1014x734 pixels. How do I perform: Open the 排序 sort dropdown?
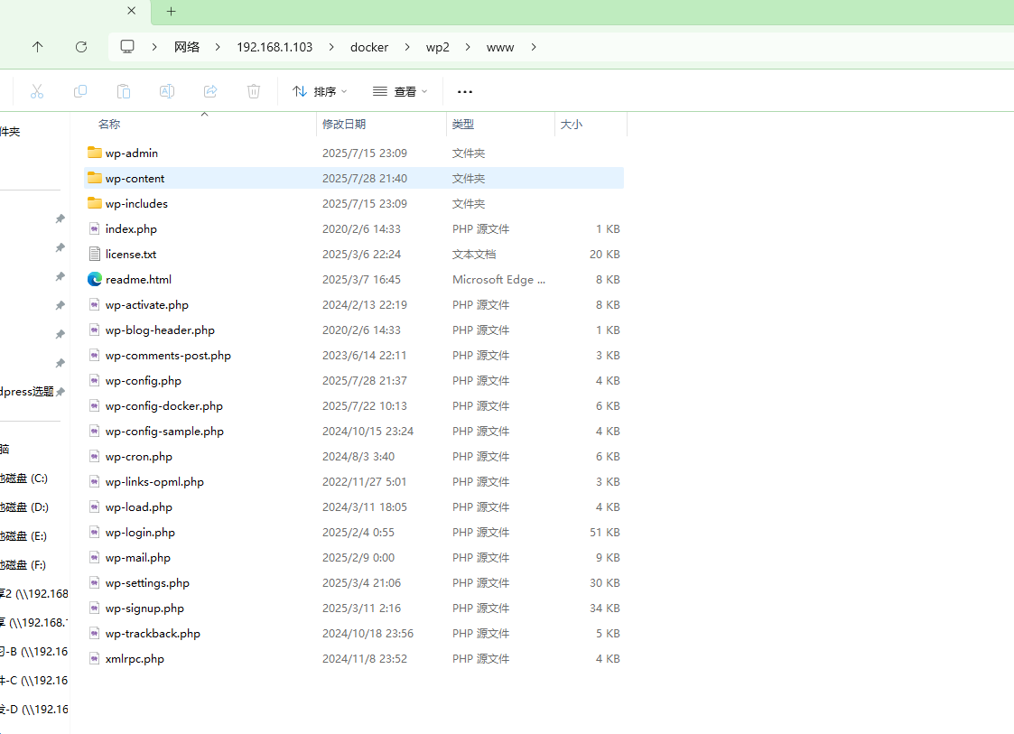[321, 92]
